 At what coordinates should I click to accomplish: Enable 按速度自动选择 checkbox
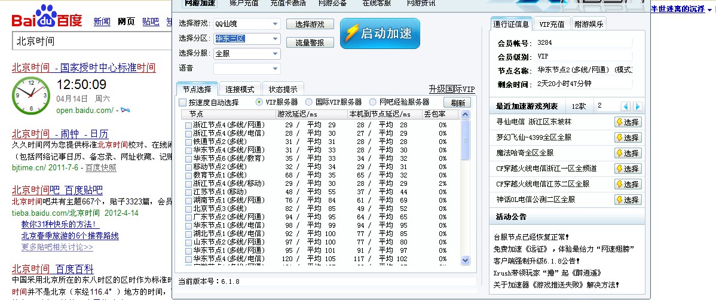click(183, 102)
